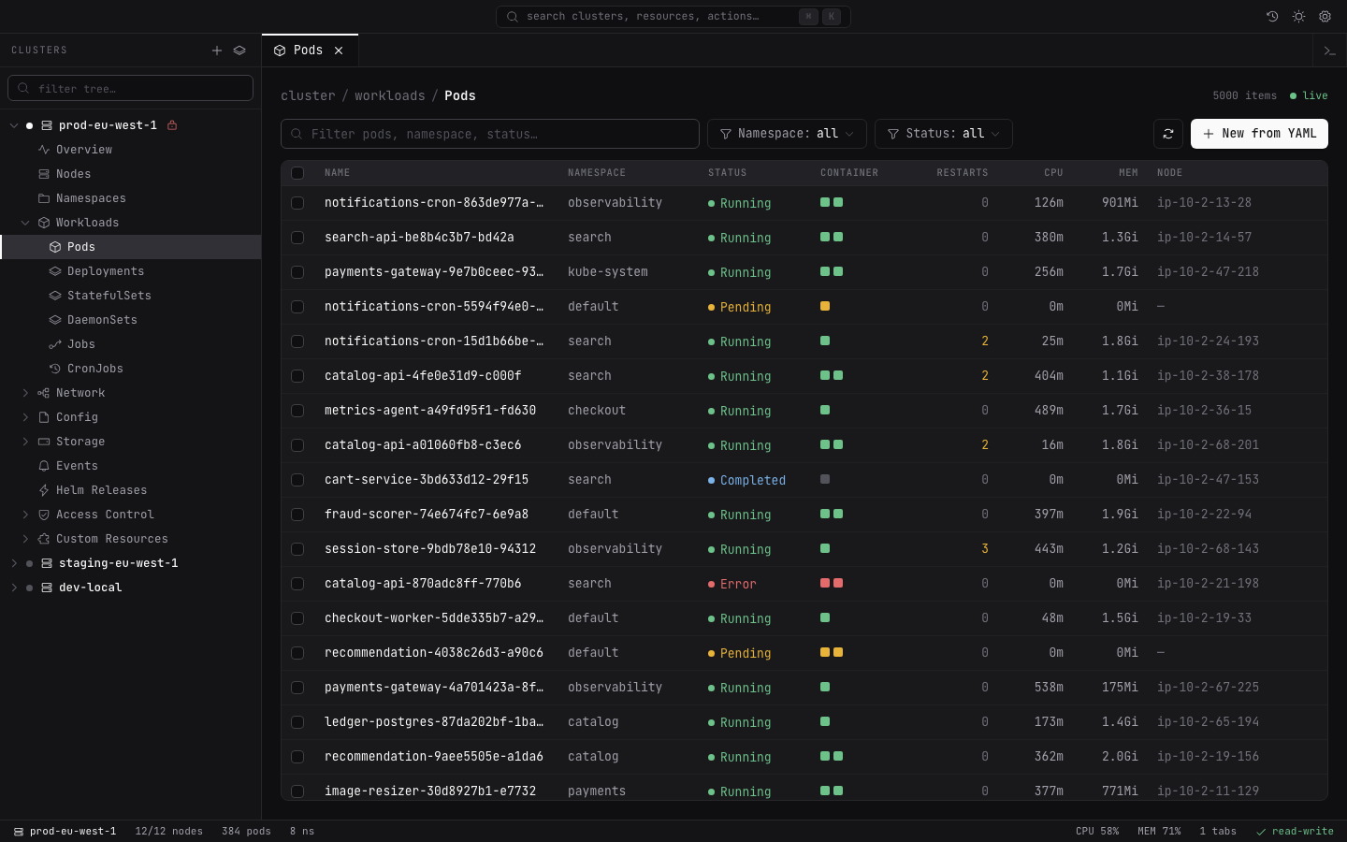The height and width of the screenshot is (842, 1347).
Task: Focus the global search clusters field
Action: tap(673, 16)
